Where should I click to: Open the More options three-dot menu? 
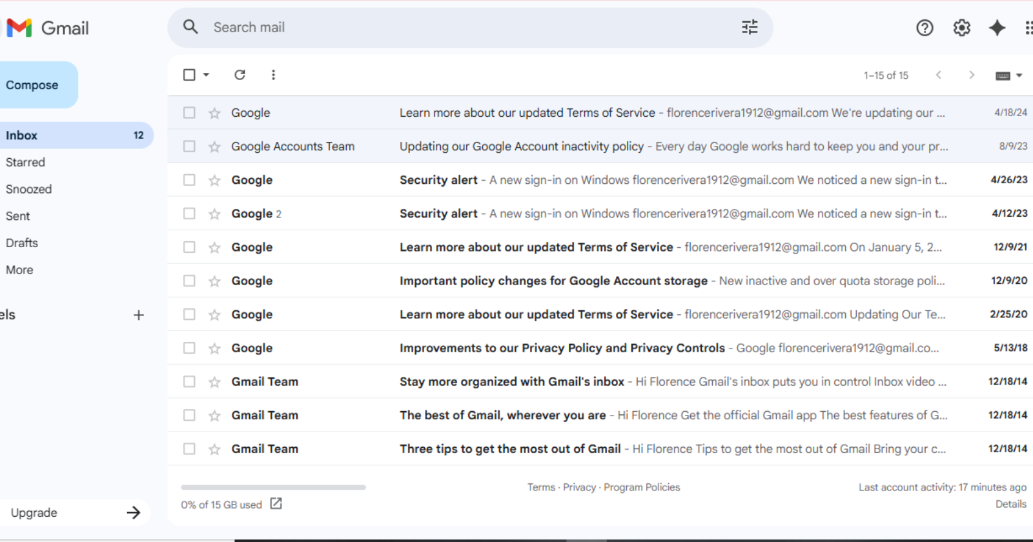coord(273,75)
